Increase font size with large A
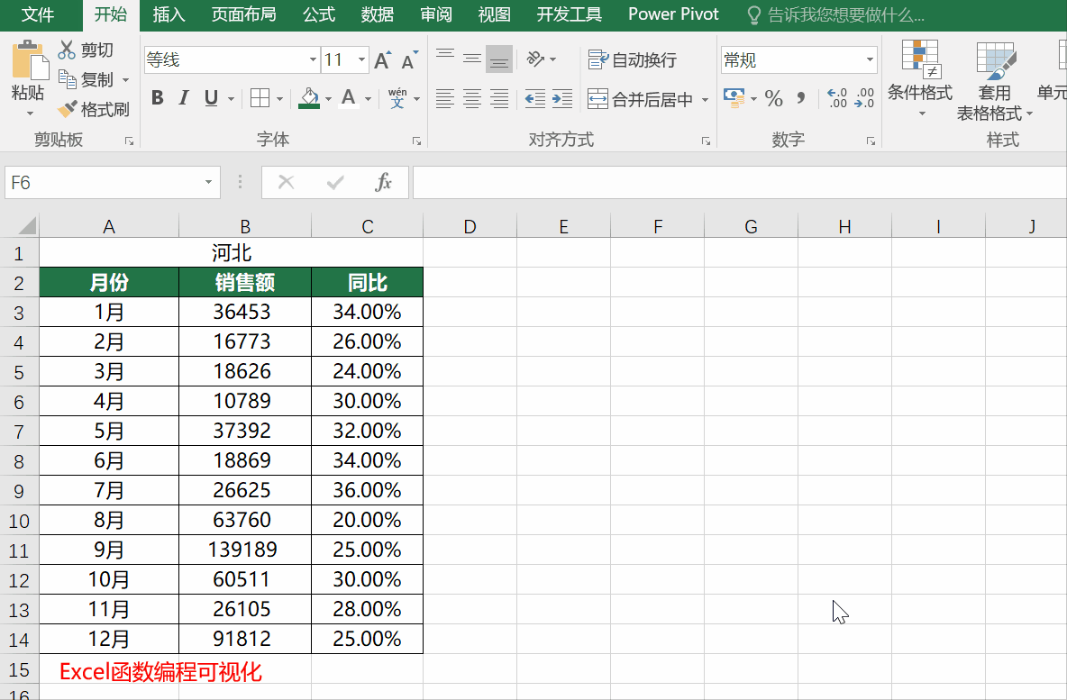Image resolution: width=1067 pixels, height=700 pixels. (382, 59)
